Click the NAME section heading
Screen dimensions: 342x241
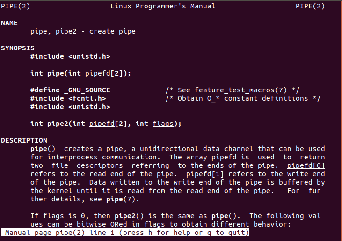coord(9,23)
